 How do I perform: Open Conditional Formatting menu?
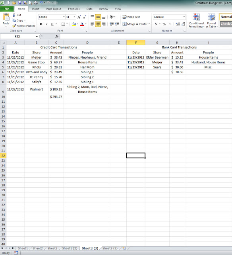coord(196,21)
